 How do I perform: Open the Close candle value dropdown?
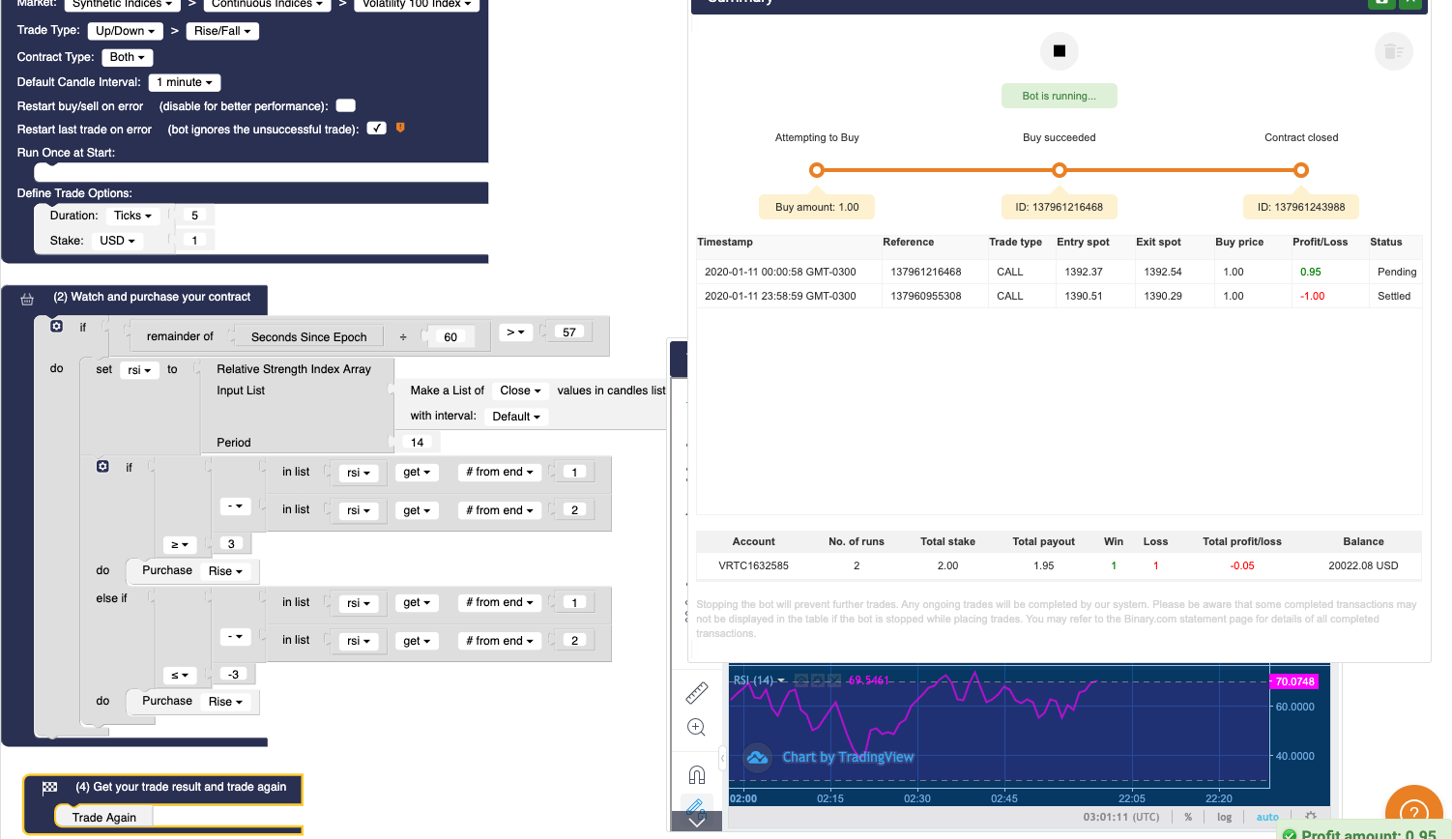(520, 391)
